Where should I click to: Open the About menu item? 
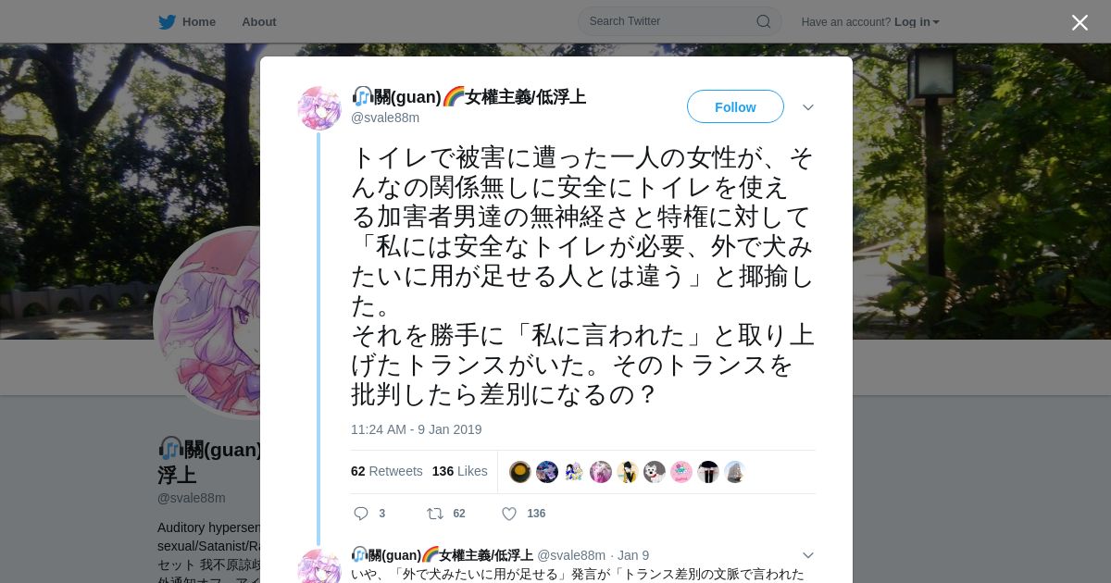tap(259, 22)
